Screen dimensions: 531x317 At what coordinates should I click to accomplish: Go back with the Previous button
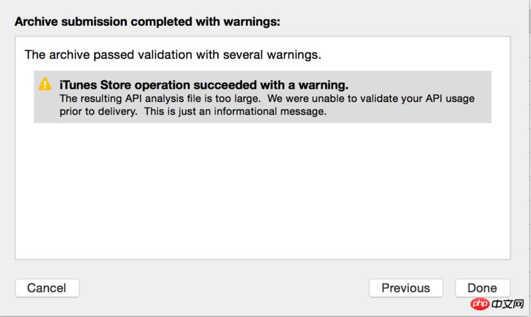(406, 288)
